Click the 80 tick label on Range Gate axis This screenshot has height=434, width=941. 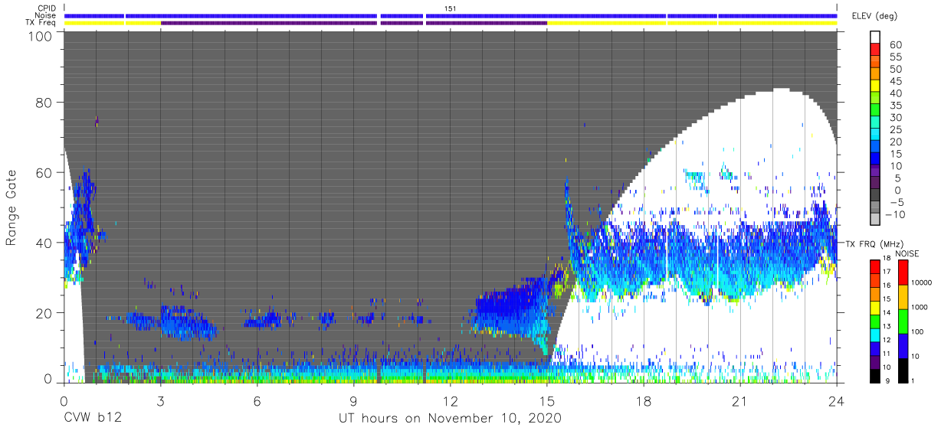44,103
